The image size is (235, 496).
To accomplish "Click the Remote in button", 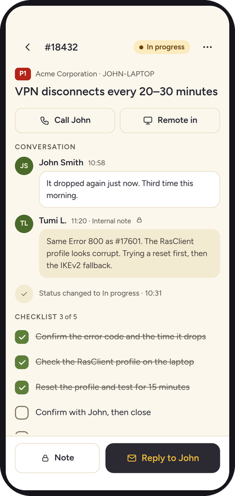I will click(170, 120).
